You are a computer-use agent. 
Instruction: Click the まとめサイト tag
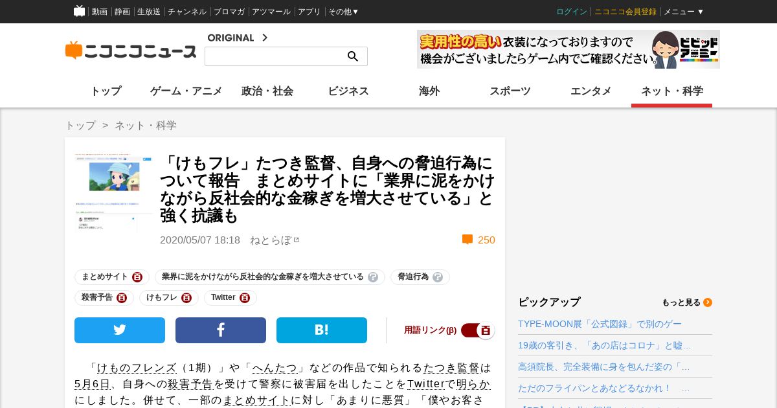[105, 277]
